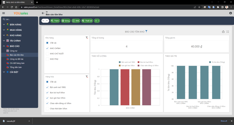Uncheck the KHO CHÍNH checkbox
Screen dimensions: 234x125
pos(47,48)
